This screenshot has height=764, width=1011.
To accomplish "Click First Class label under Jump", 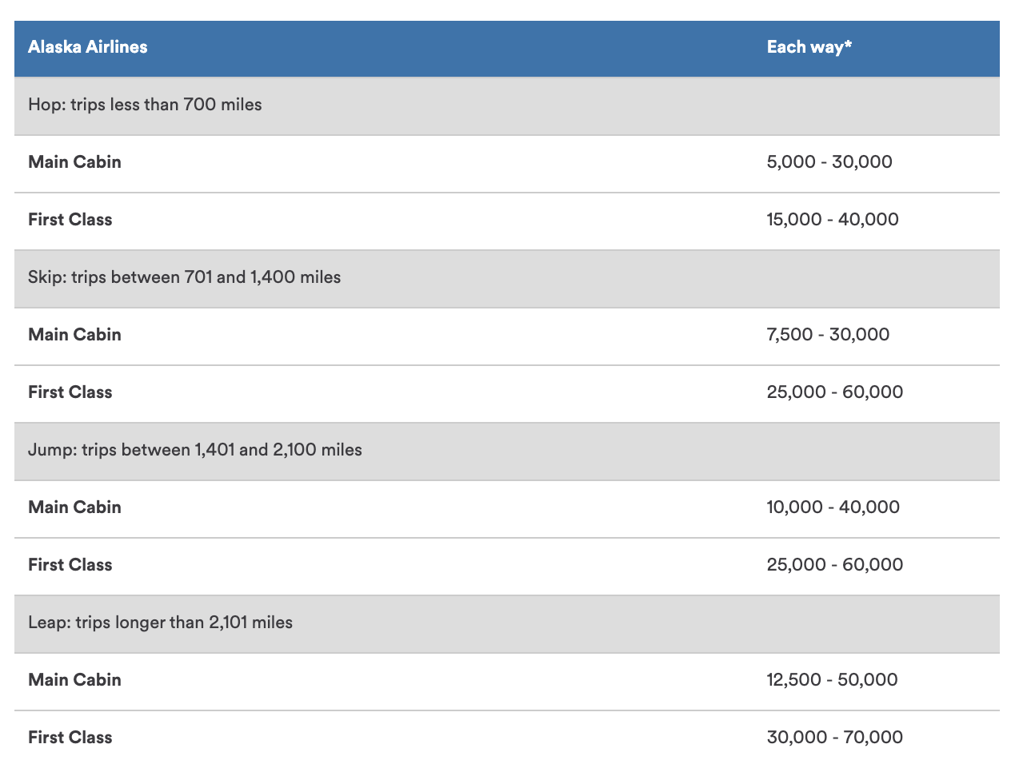I will coord(70,565).
